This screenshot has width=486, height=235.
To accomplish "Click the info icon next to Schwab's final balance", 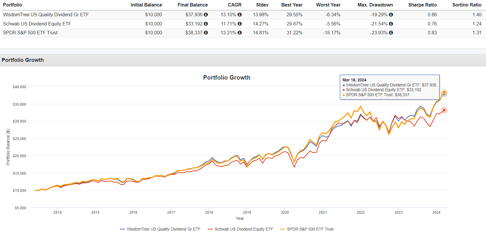I will (206, 24).
